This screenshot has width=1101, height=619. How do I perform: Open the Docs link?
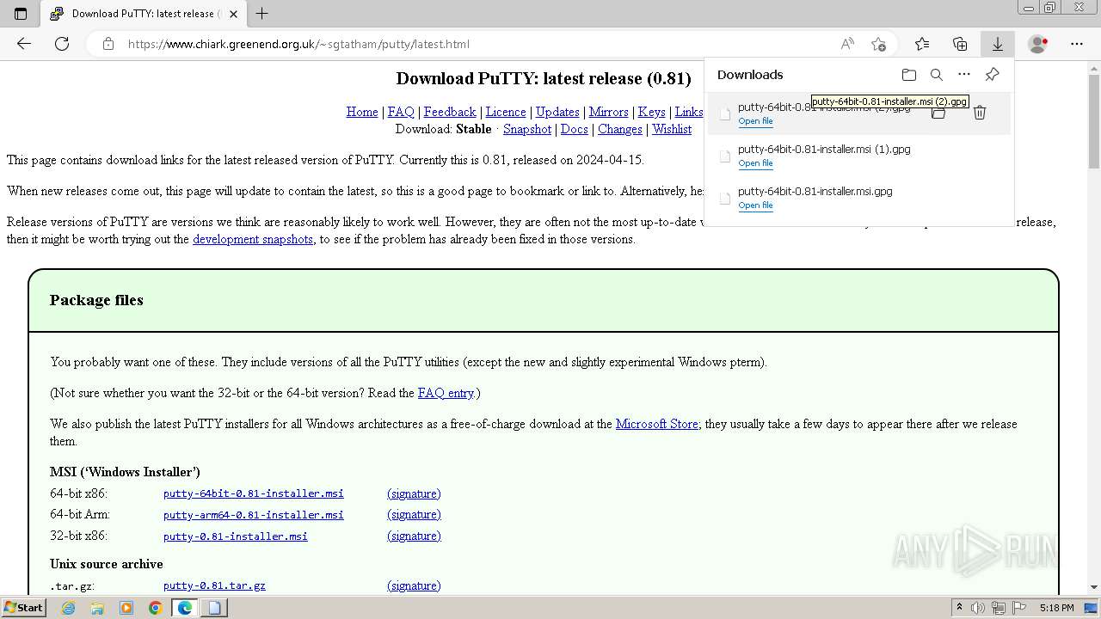[x=575, y=129]
